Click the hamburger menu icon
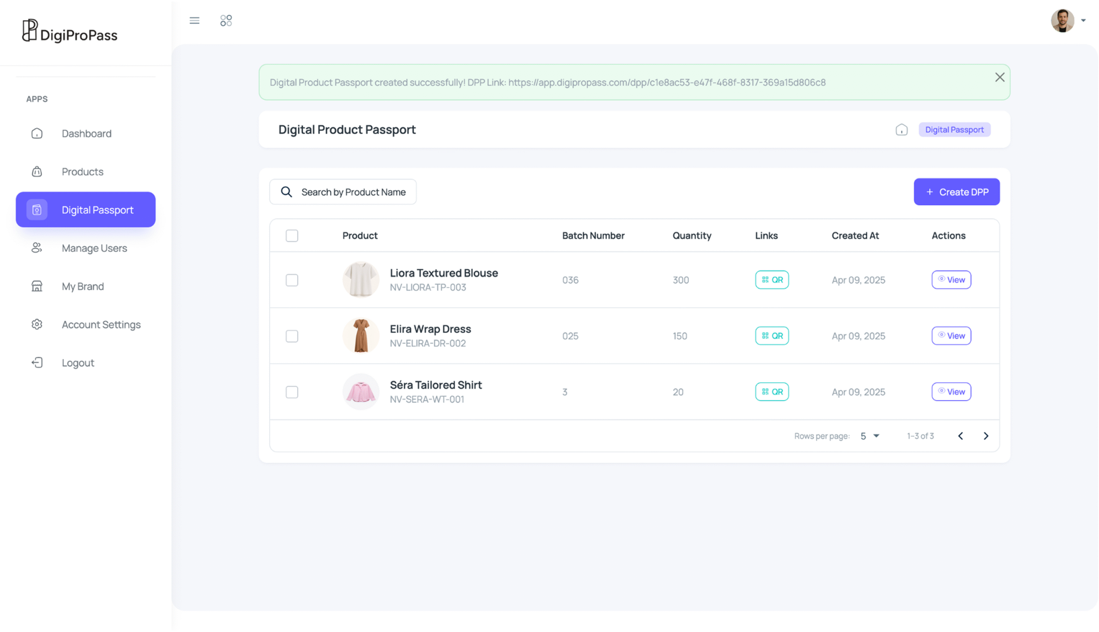This screenshot has width=1099, height=632. pyautogui.click(x=194, y=21)
